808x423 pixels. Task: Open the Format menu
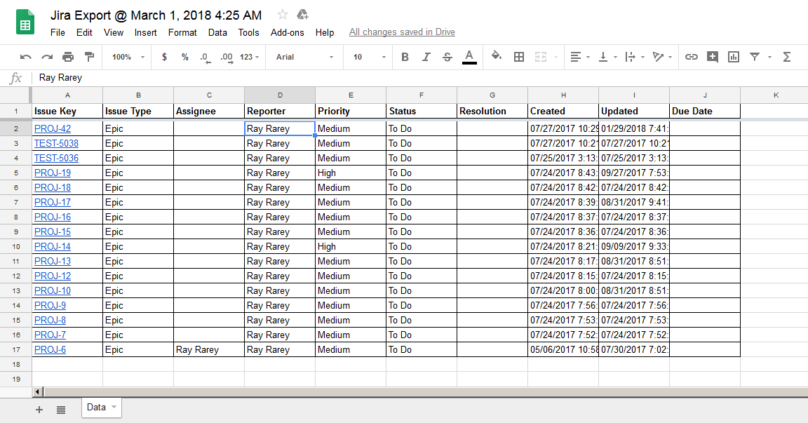(x=182, y=32)
